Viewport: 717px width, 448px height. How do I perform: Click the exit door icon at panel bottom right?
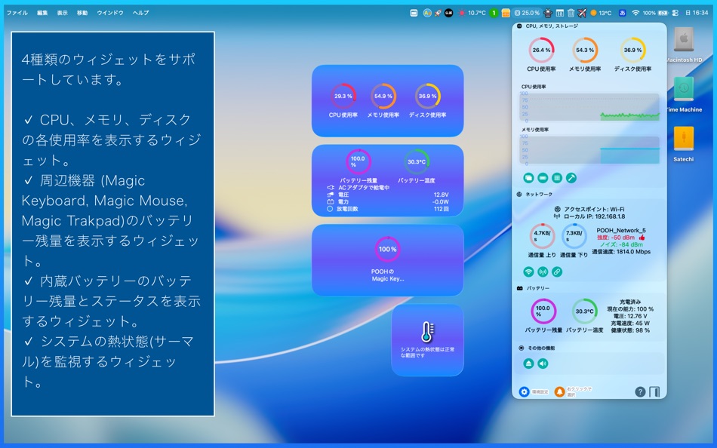click(x=654, y=391)
